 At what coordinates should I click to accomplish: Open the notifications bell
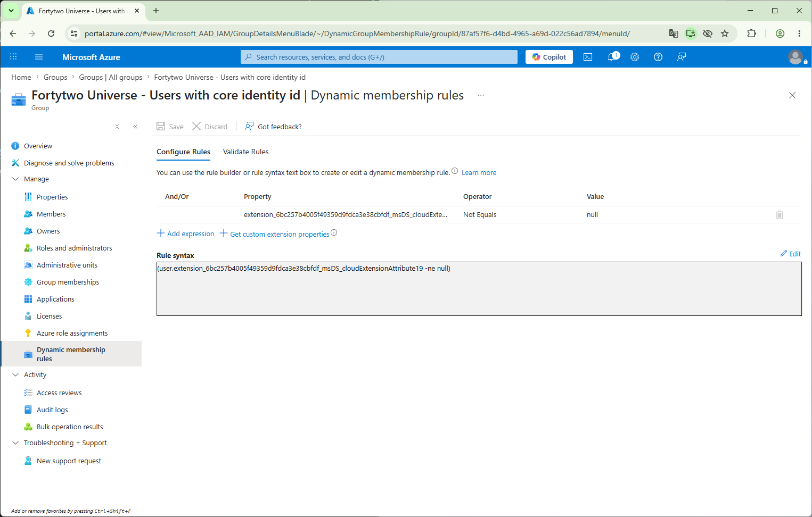[613, 57]
